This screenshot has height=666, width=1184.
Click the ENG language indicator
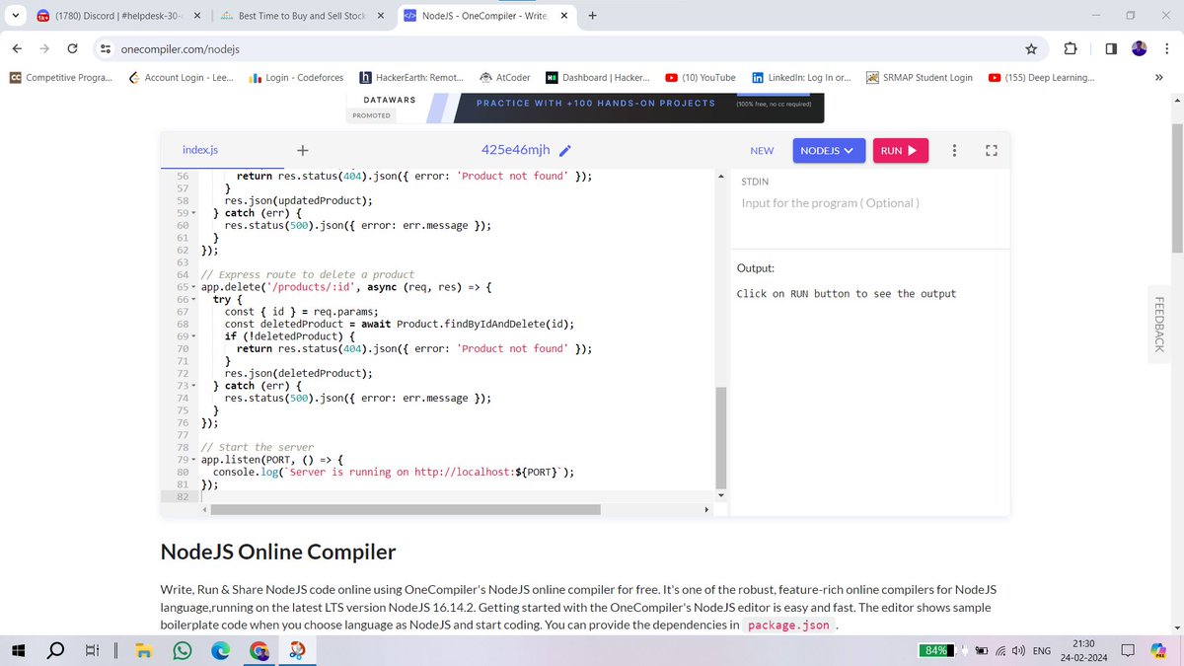click(1041, 651)
